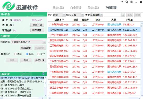Click the grayed 连接 button
The image size is (143, 99).
click(x=12, y=60)
